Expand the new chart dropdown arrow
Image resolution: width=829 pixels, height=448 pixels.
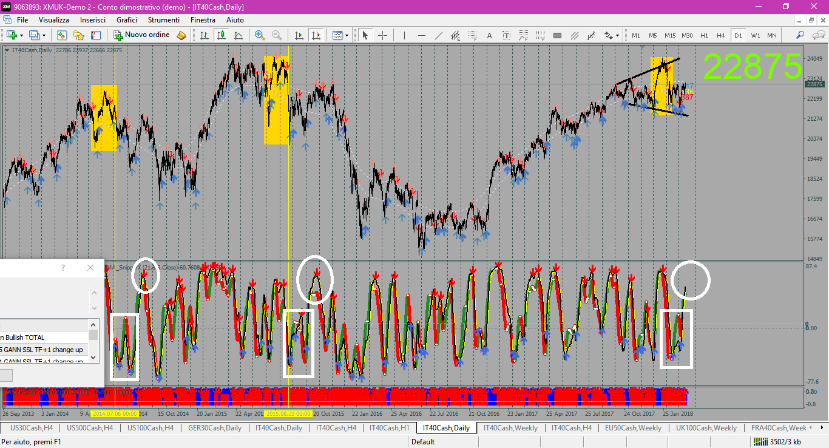[21, 35]
